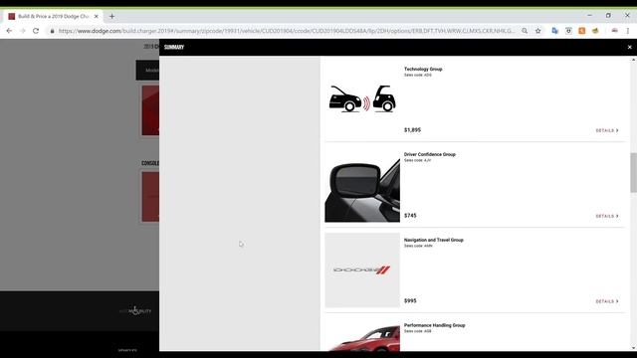This screenshot has height=358, width=637.
Task: Click the $995 price
Action: coord(410,300)
